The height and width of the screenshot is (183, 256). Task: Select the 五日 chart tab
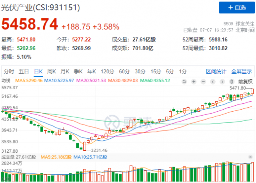[x=24, y=72]
